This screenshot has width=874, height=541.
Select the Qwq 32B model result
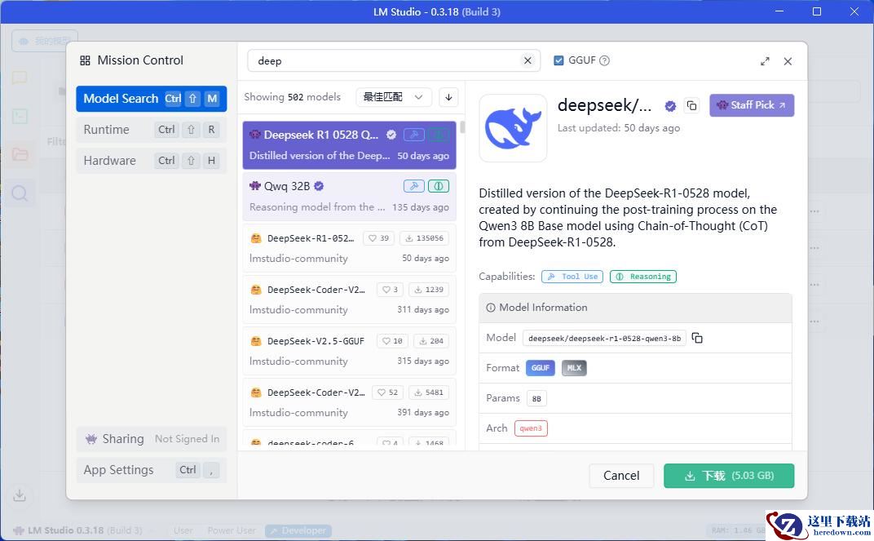pyautogui.click(x=349, y=197)
